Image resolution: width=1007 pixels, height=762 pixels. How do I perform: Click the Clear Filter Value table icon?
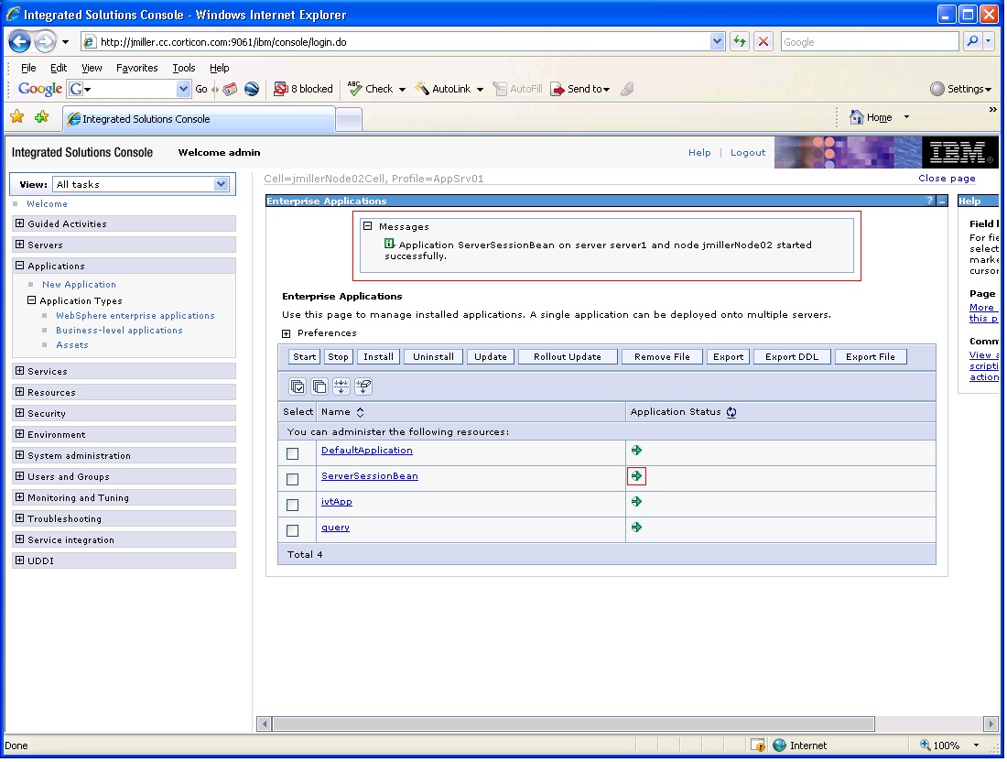(x=363, y=386)
